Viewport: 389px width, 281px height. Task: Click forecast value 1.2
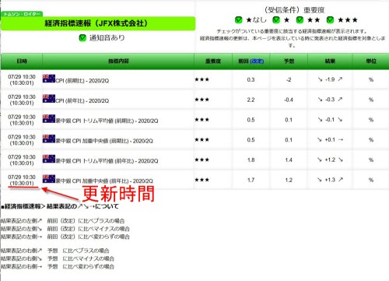[289, 180]
